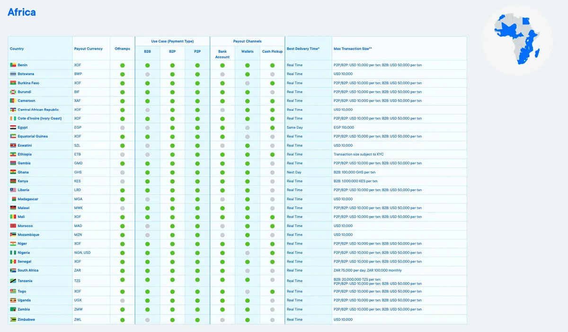This screenshot has width=568, height=332.
Task: Click the Kenya flag icon
Action: pos(13,181)
